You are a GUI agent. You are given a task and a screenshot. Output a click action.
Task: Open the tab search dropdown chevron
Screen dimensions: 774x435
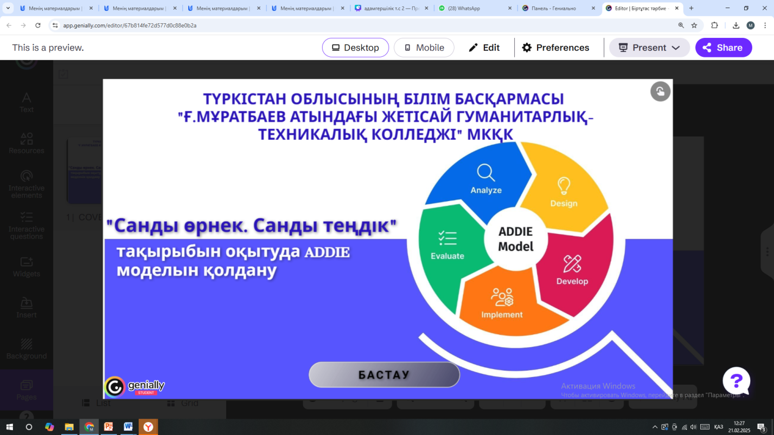click(x=8, y=8)
